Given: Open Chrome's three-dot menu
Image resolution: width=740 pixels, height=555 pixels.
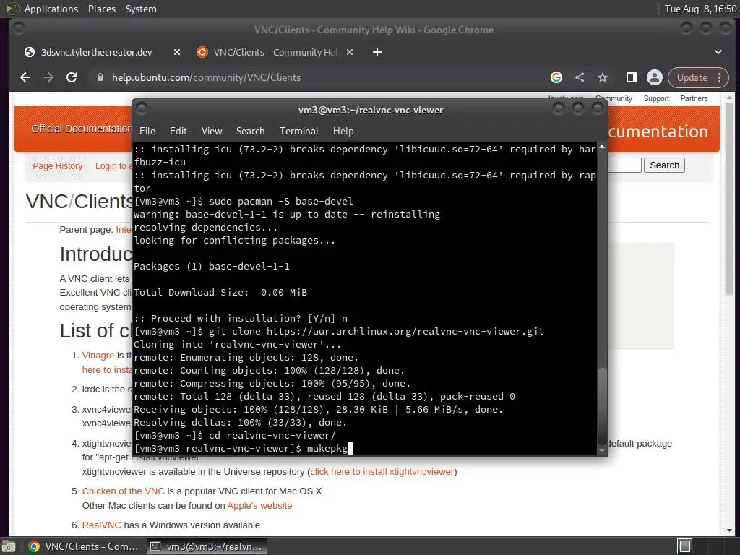Looking at the screenshot, I should point(720,77).
